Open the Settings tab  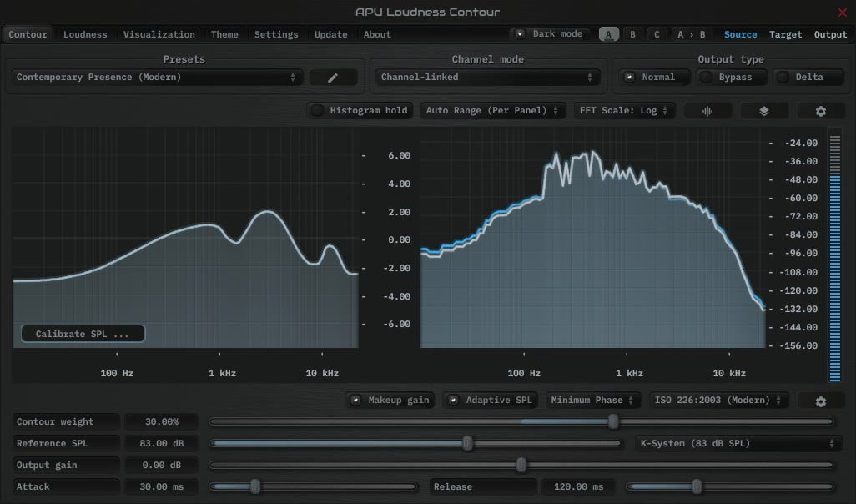tap(276, 34)
